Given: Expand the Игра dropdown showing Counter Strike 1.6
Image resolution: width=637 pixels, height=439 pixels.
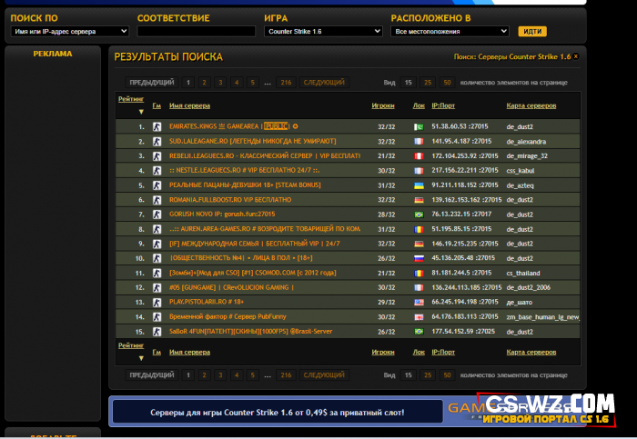Looking at the screenshot, I should (323, 31).
